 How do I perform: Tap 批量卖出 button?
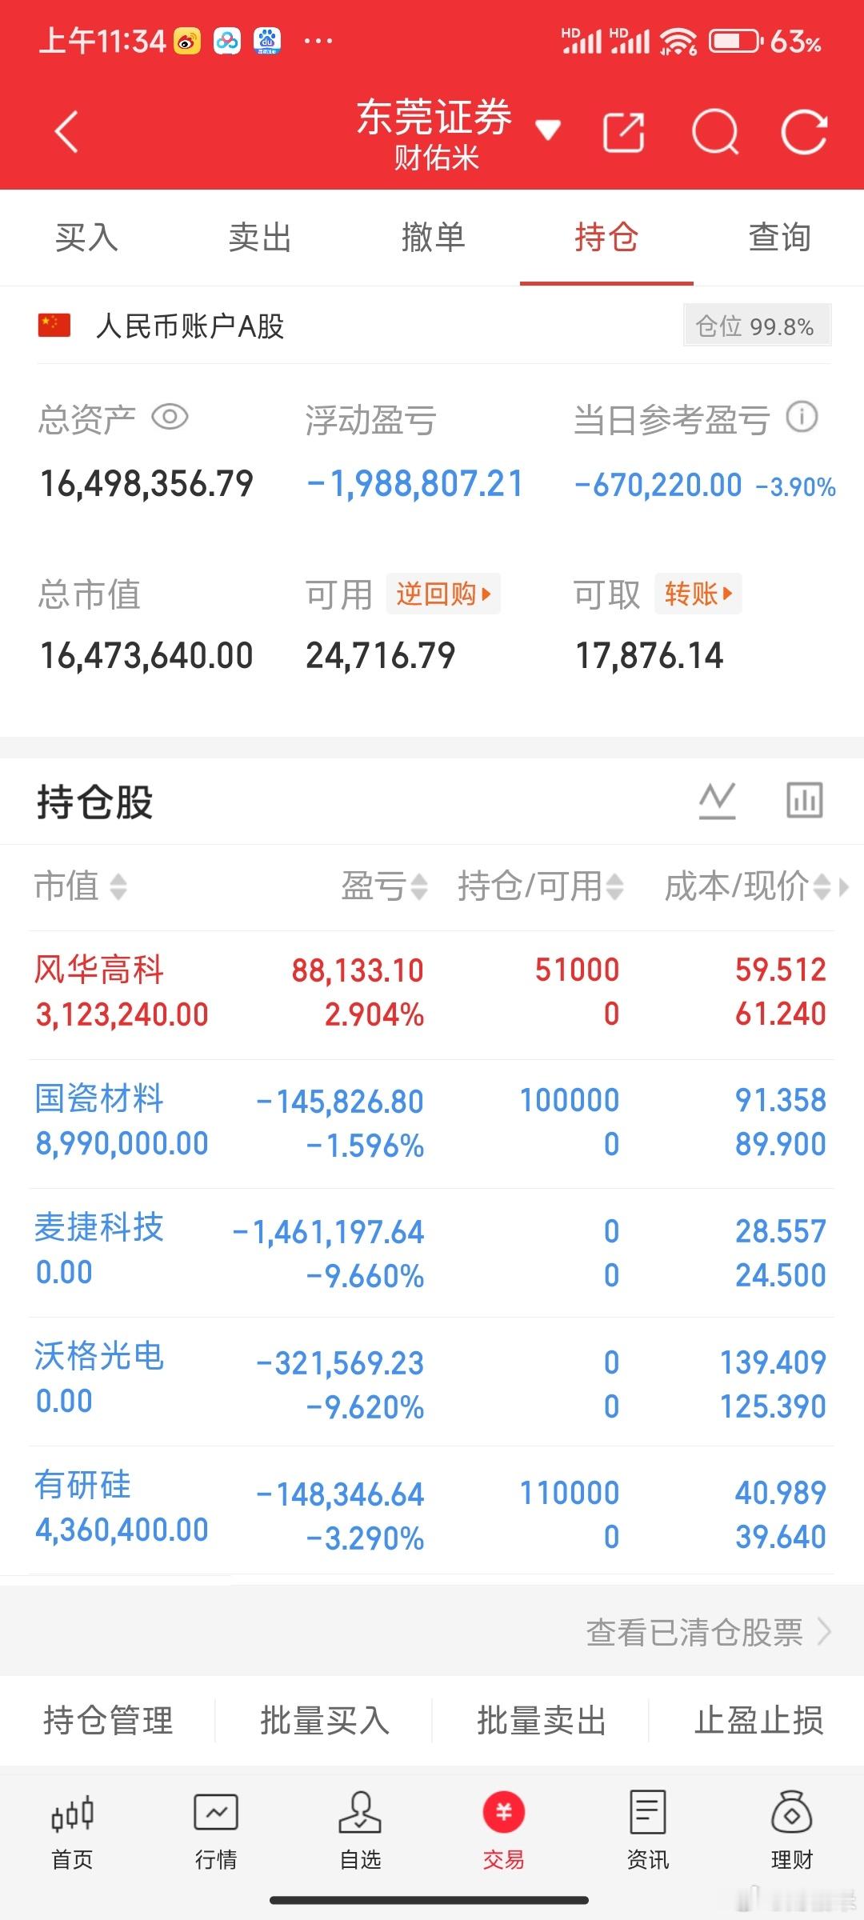(542, 1720)
